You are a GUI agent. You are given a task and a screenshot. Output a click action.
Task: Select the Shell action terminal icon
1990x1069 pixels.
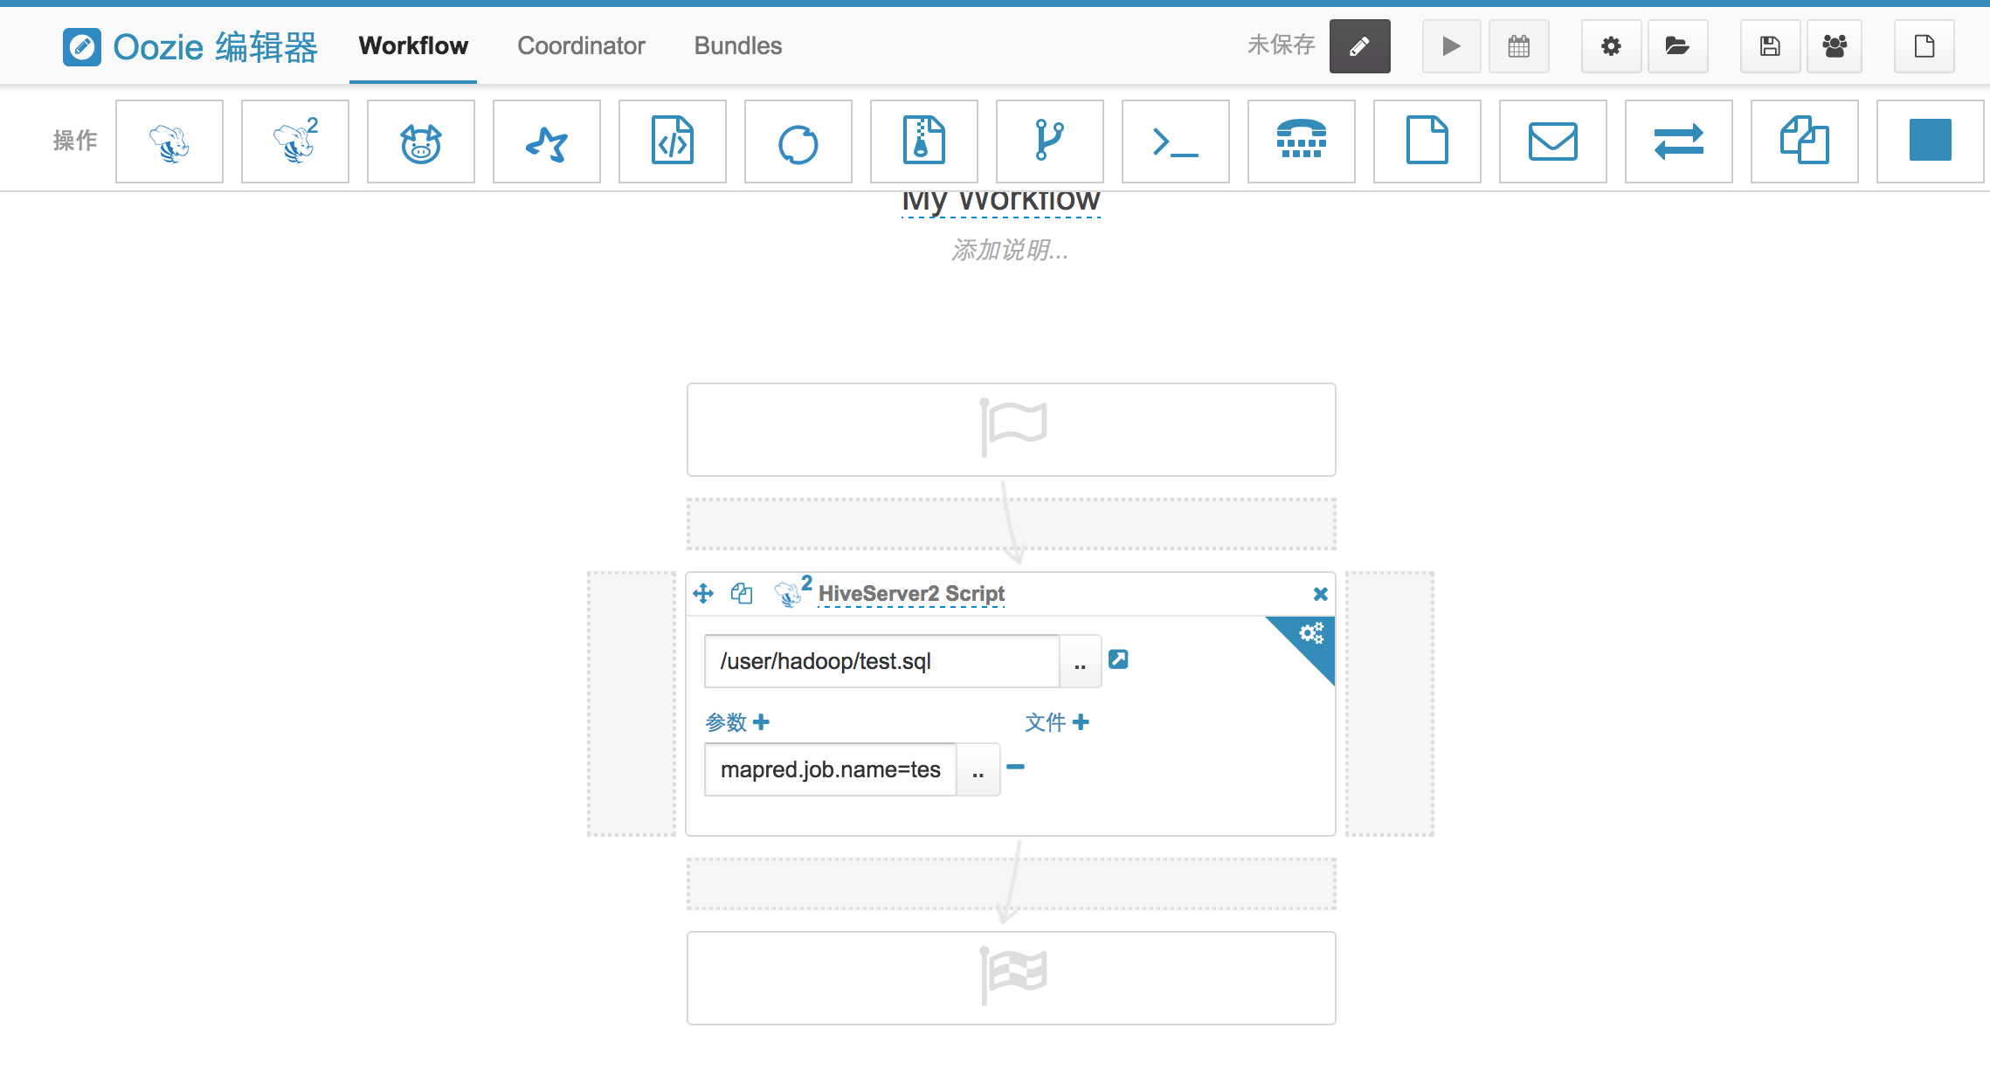point(1176,141)
